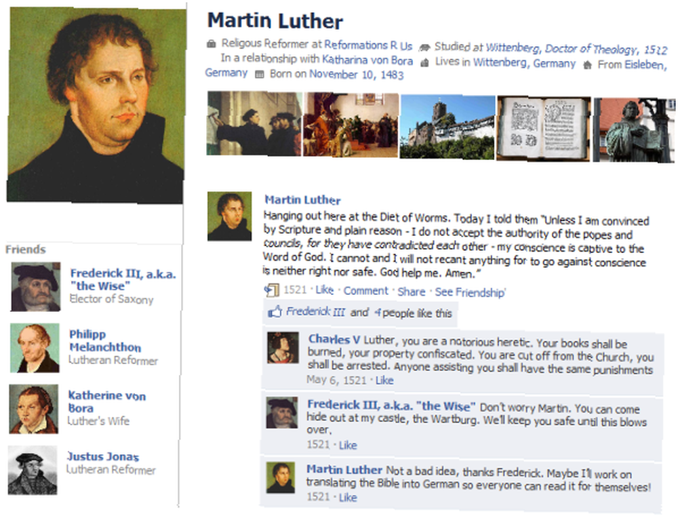Open Charles V's avatar in the comments
Screen dimensions: 678x518
pyautogui.click(x=283, y=347)
